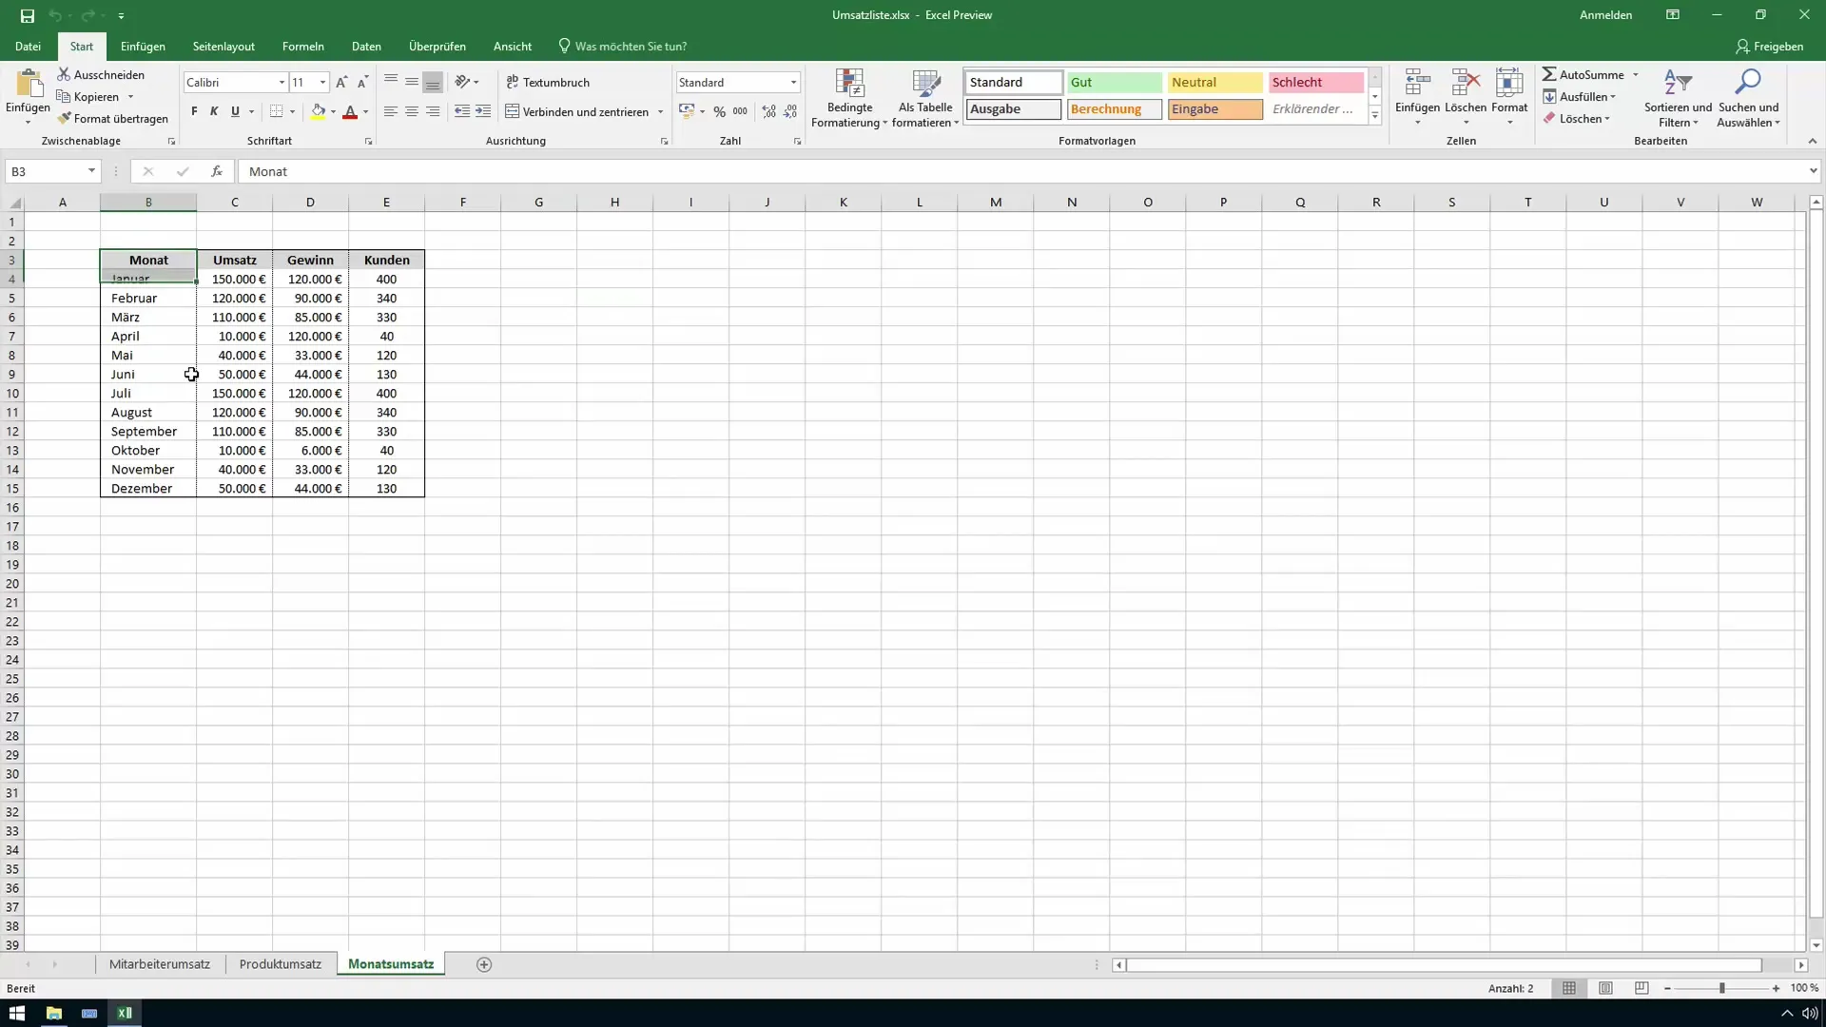This screenshot has height=1027, width=1826.
Task: Open Bedingte Formatierung menu
Action: click(849, 98)
